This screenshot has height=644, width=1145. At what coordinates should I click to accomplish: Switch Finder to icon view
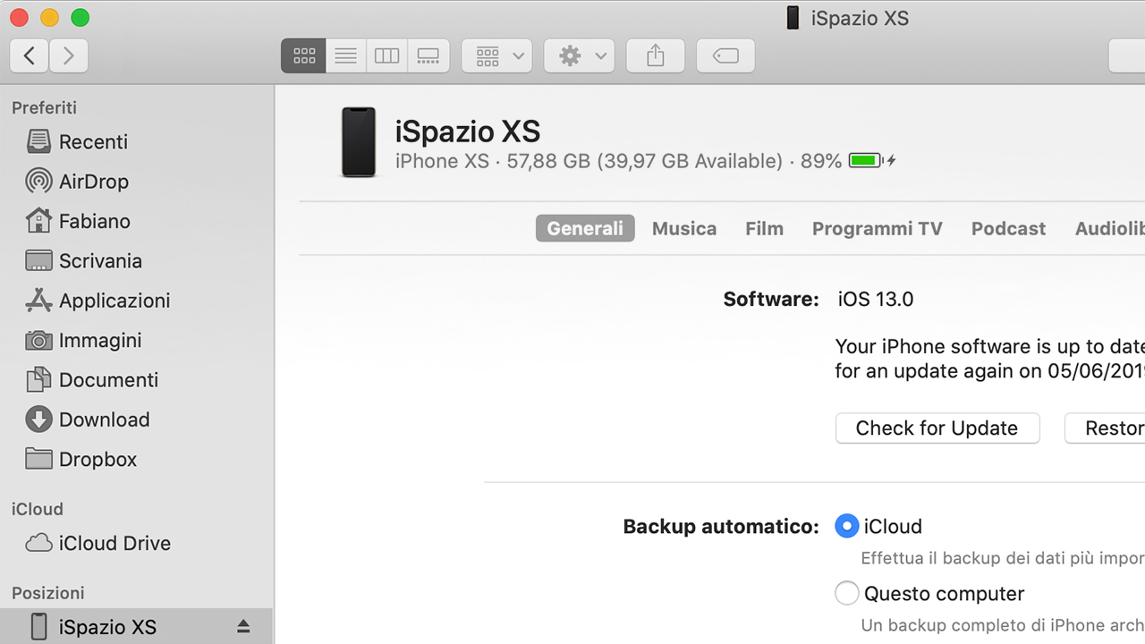click(304, 56)
